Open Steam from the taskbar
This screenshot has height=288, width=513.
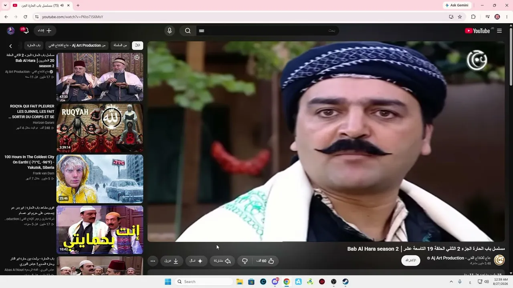(x=345, y=282)
